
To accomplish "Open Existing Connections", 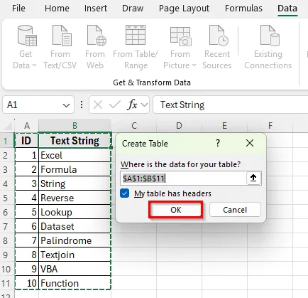I will click(268, 47).
